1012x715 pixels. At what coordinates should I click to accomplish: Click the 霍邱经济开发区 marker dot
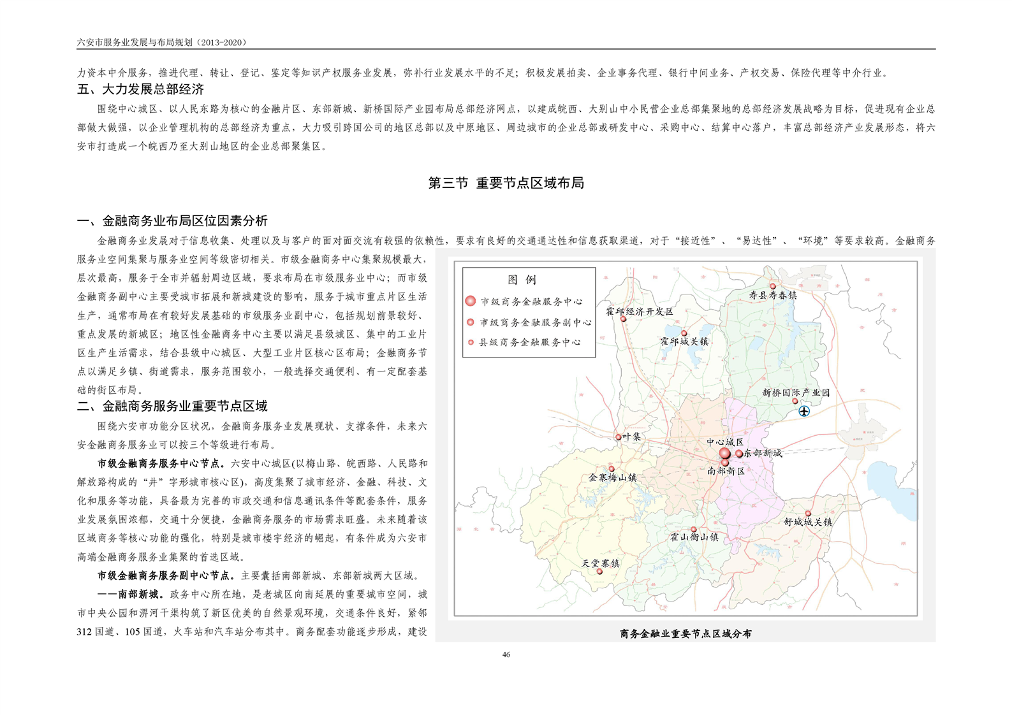click(x=624, y=319)
